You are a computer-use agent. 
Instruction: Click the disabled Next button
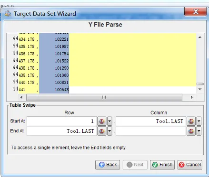(135, 165)
